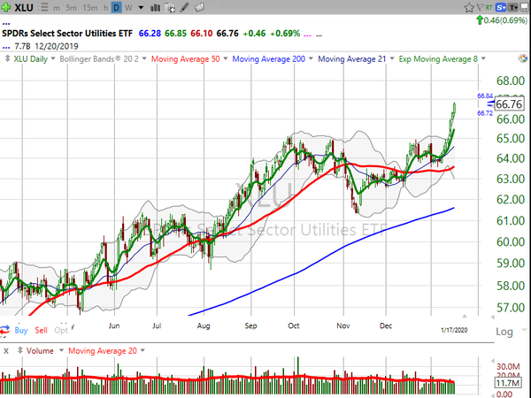This screenshot has width=531, height=398.
Task: Click the move handle beside Volume
Action: click(x=20, y=350)
